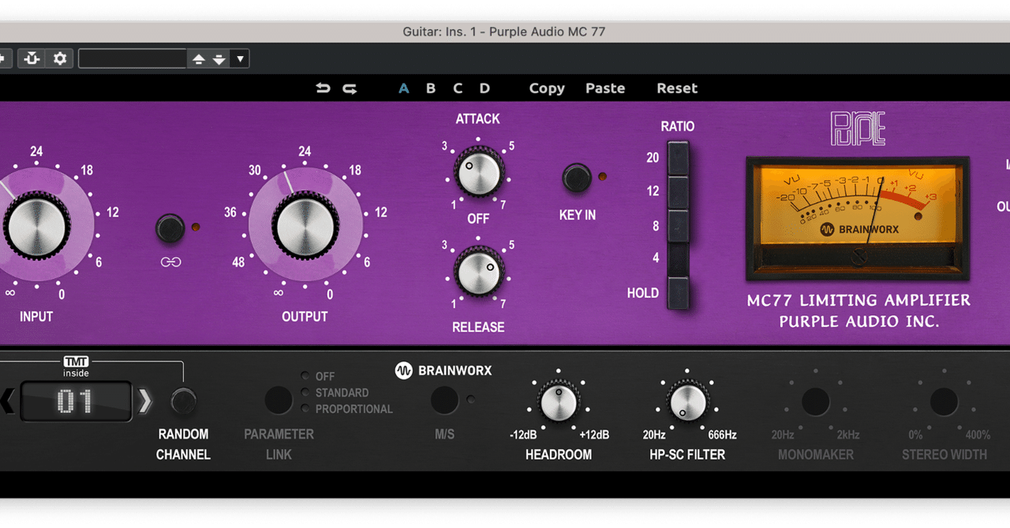Viewport: 1010px width, 528px height.
Task: Select the HOLD ratio button
Action: click(678, 292)
